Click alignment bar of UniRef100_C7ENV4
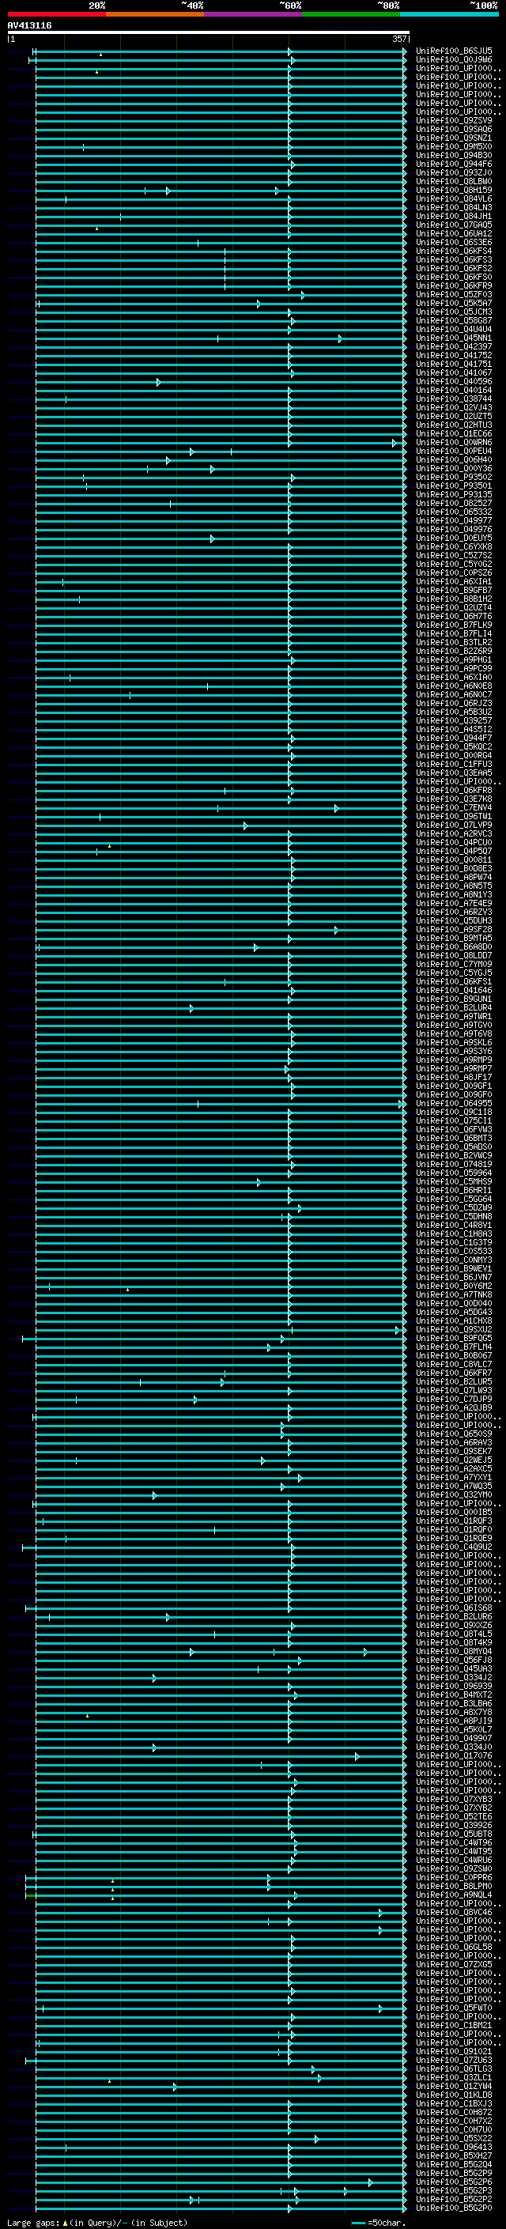The height and width of the screenshot is (2229, 506). click(x=221, y=807)
